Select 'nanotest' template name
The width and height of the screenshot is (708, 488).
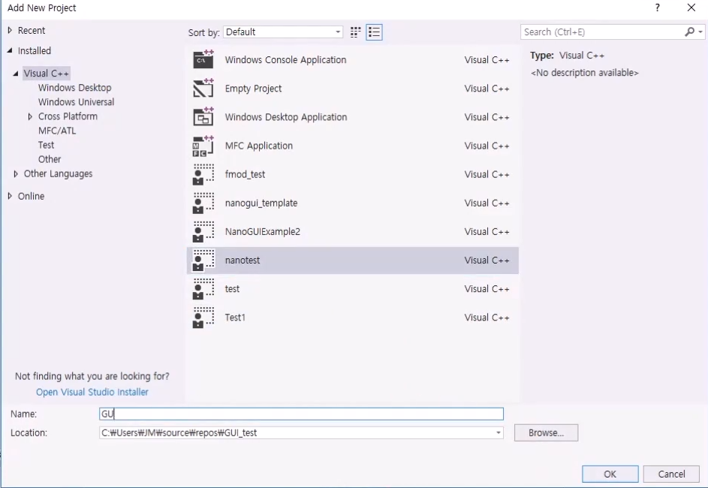(242, 261)
